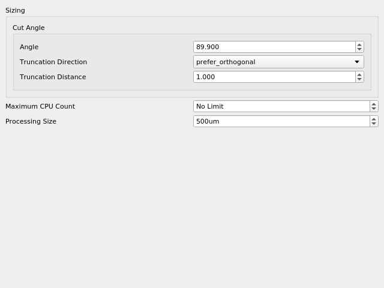Increase Processing Size with up arrow
Screen dimensions: 384x288
(x=374, y=119)
